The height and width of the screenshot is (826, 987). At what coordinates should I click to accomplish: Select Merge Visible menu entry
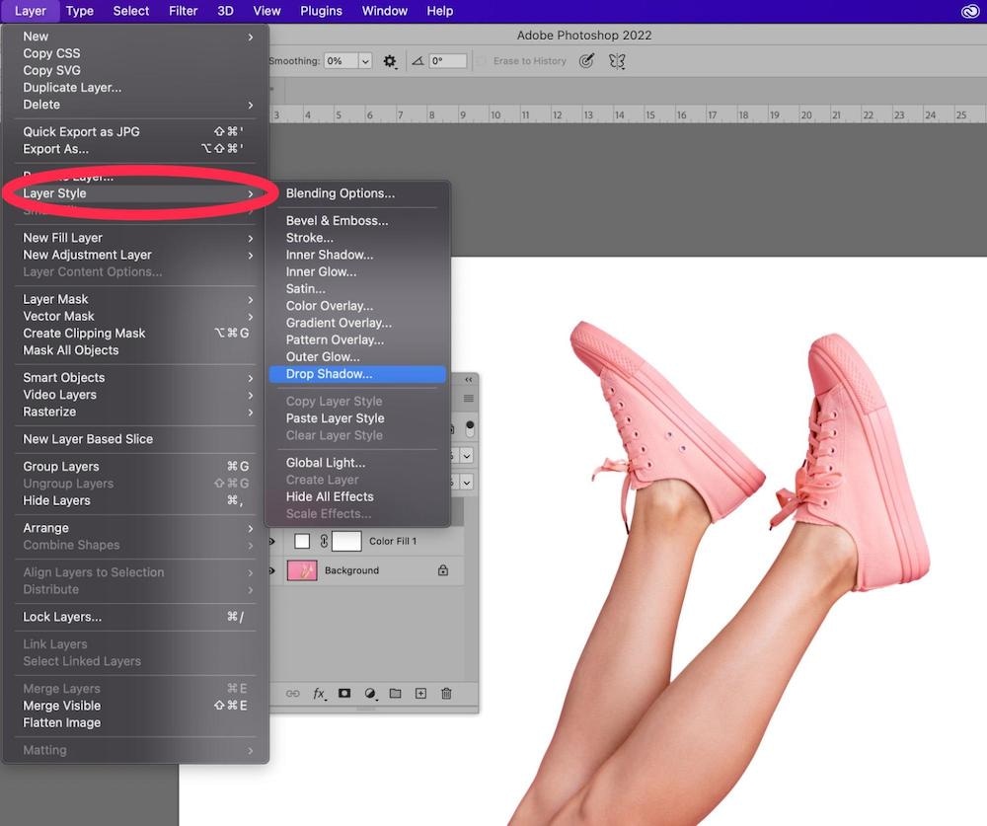(62, 706)
